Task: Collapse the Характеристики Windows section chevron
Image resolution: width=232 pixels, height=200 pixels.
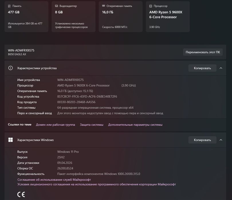Action: pos(221,140)
